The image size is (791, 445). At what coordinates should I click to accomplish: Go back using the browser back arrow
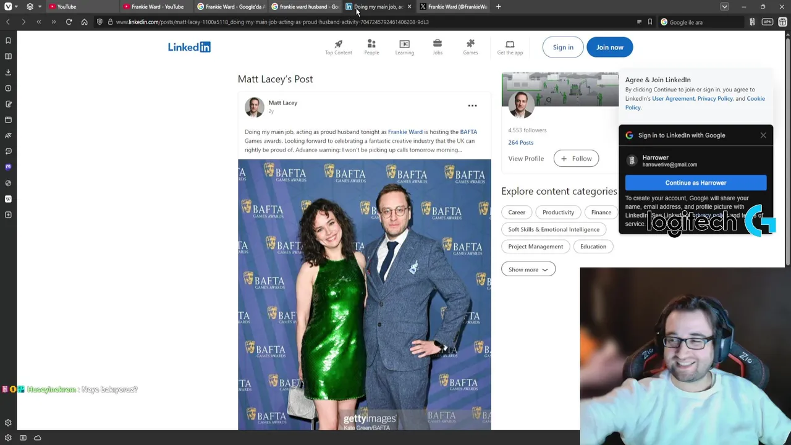[x=7, y=22]
